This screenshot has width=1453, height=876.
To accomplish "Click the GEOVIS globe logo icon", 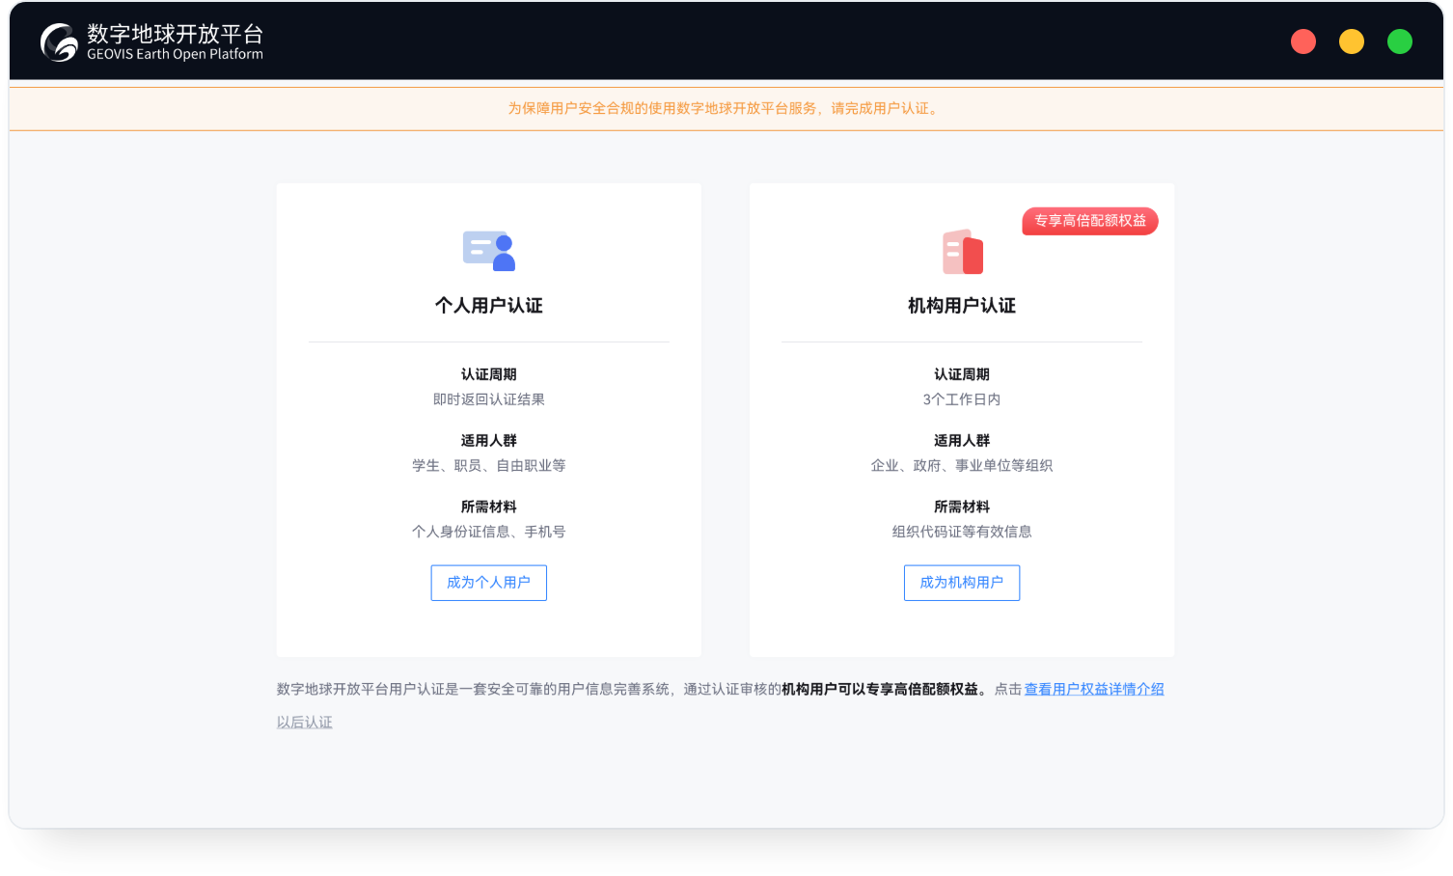I will pos(59,42).
